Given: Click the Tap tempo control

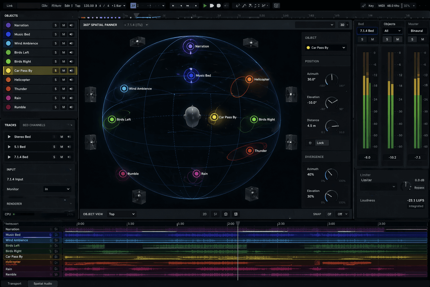Looking at the screenshot, I should pos(77,5).
